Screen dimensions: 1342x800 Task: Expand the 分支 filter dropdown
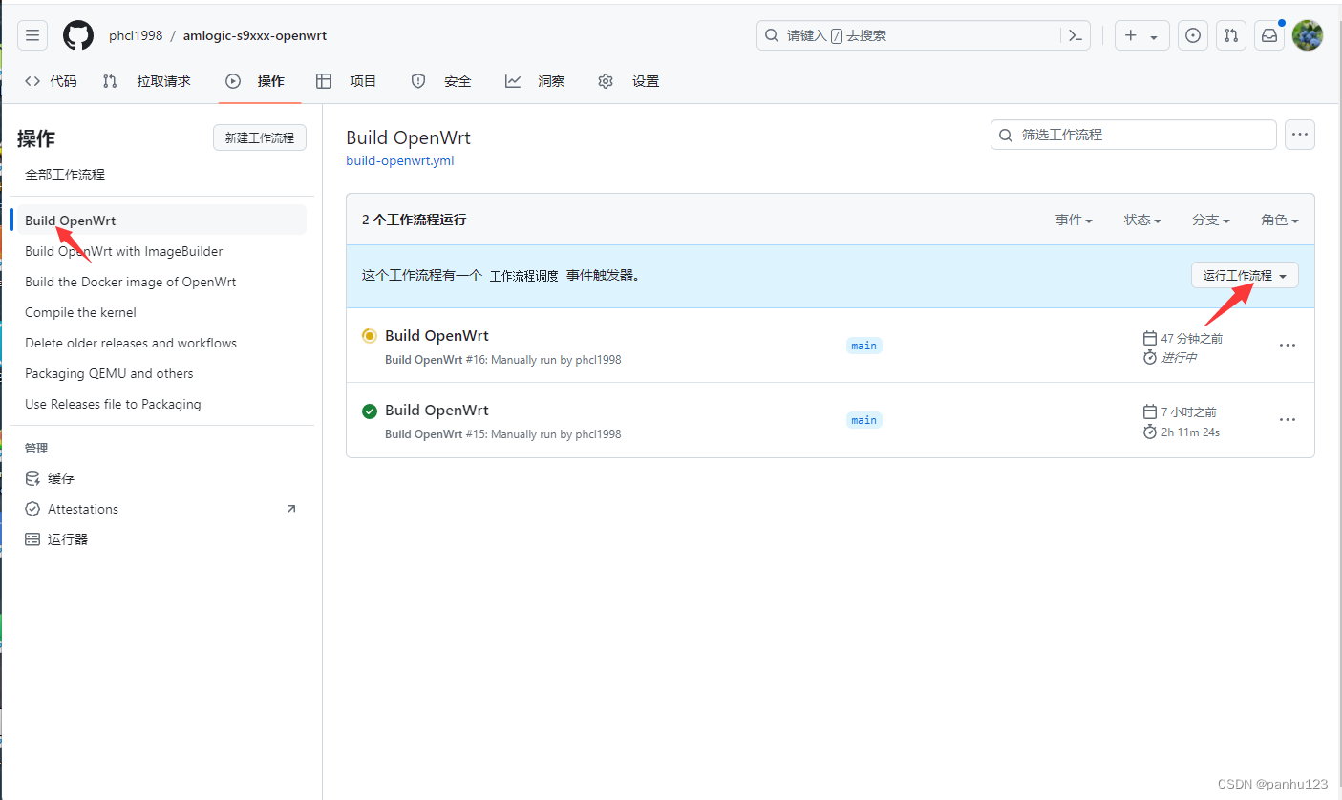click(1211, 220)
